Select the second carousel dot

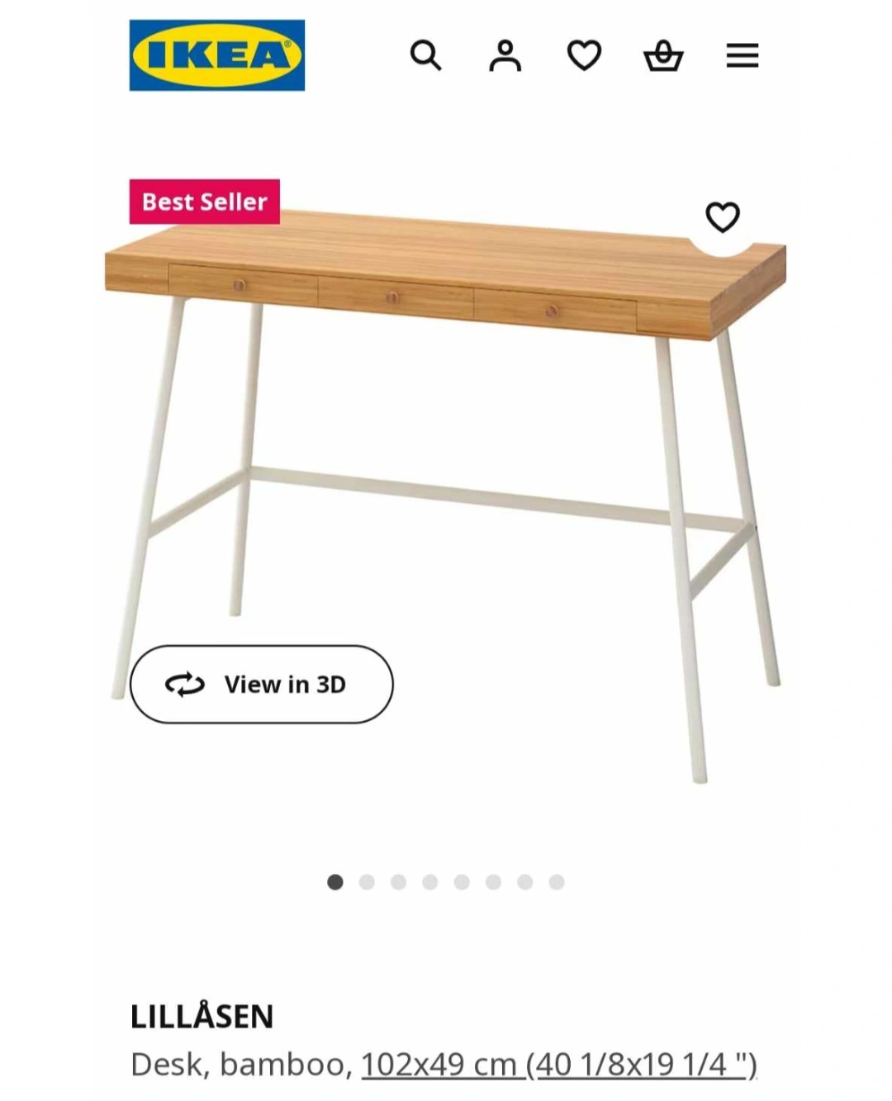tap(367, 882)
